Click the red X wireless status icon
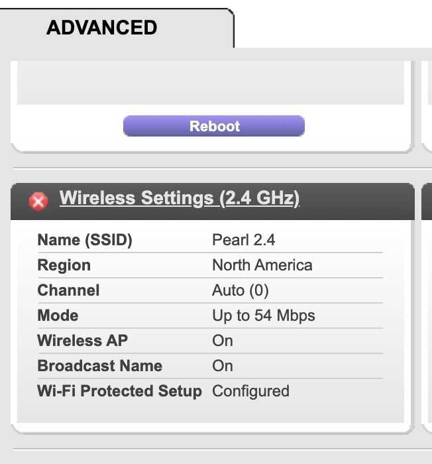 click(38, 200)
